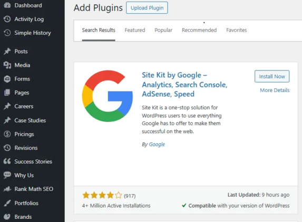Click the Dashboard gauge icon
The image size is (302, 222).
click(x=7, y=5)
